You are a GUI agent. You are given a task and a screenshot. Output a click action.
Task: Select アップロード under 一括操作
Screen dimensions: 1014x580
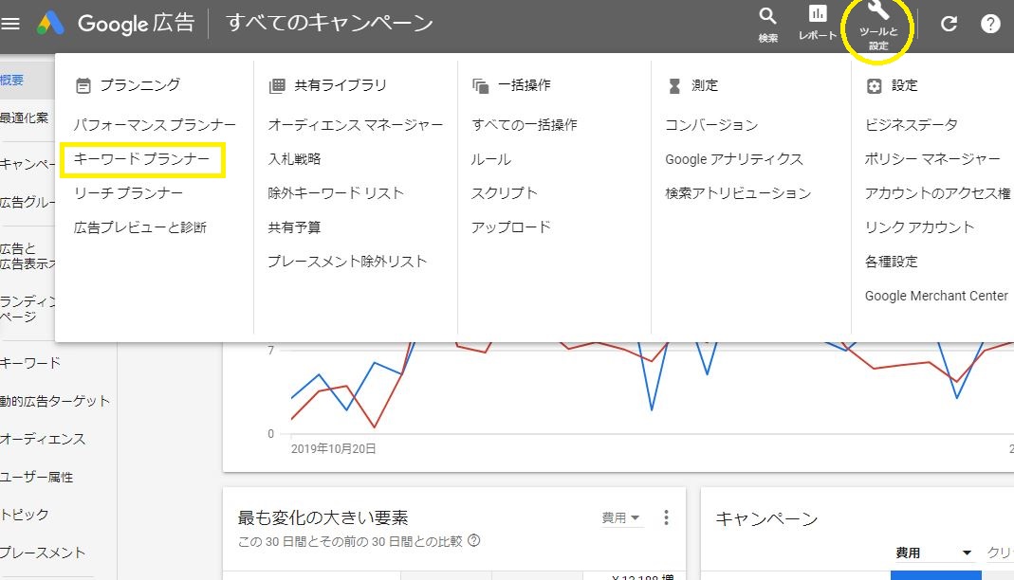coord(511,227)
